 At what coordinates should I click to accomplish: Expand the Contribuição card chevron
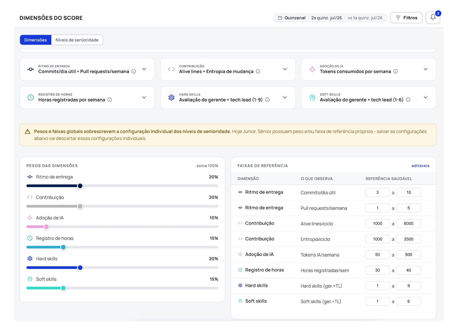(285, 69)
